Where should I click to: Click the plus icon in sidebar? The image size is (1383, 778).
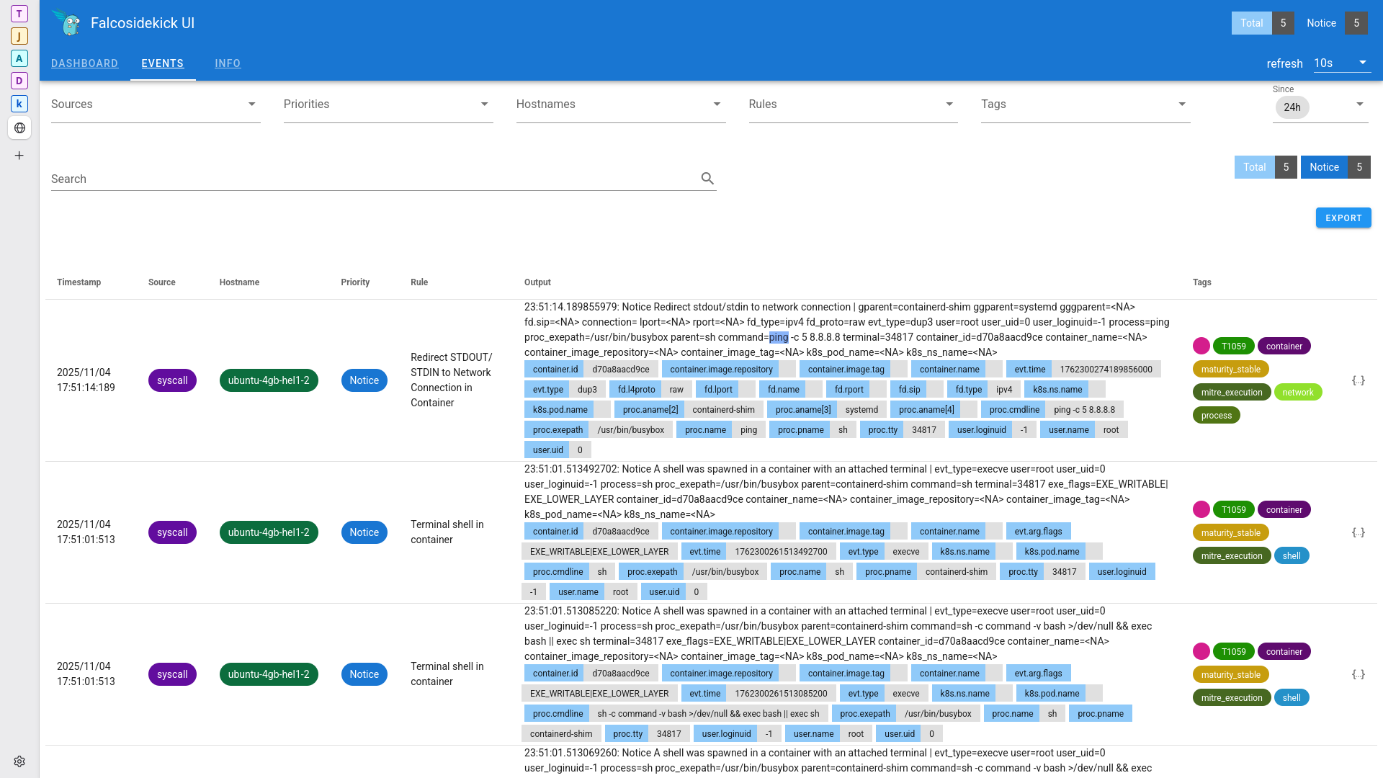(19, 156)
